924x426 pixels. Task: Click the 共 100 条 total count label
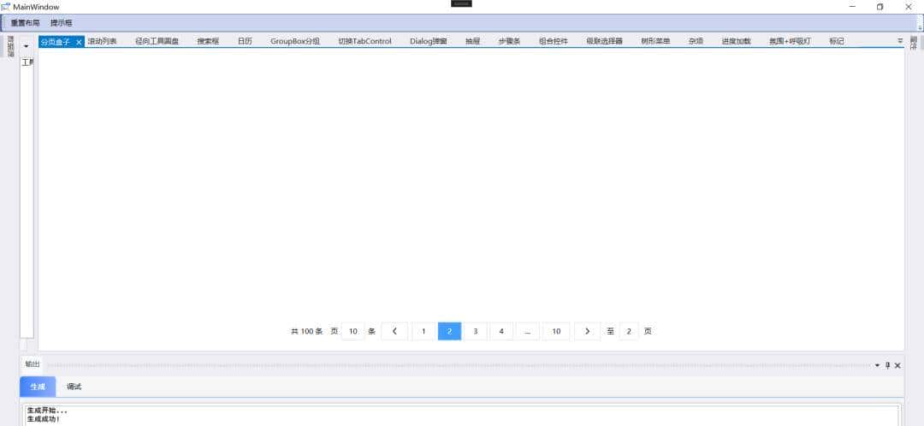[307, 331]
